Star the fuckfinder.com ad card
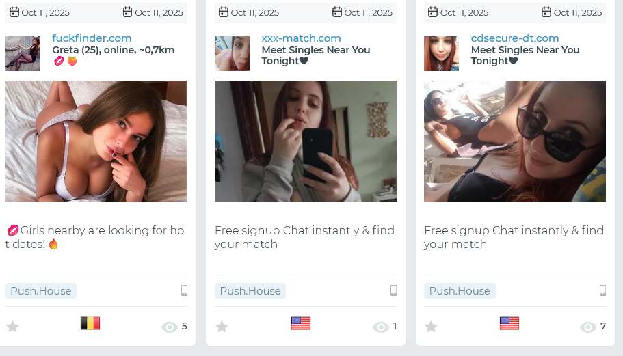 pos(12,327)
